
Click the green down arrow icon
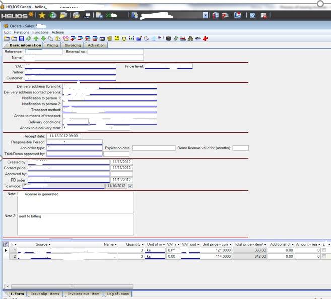point(43,38)
